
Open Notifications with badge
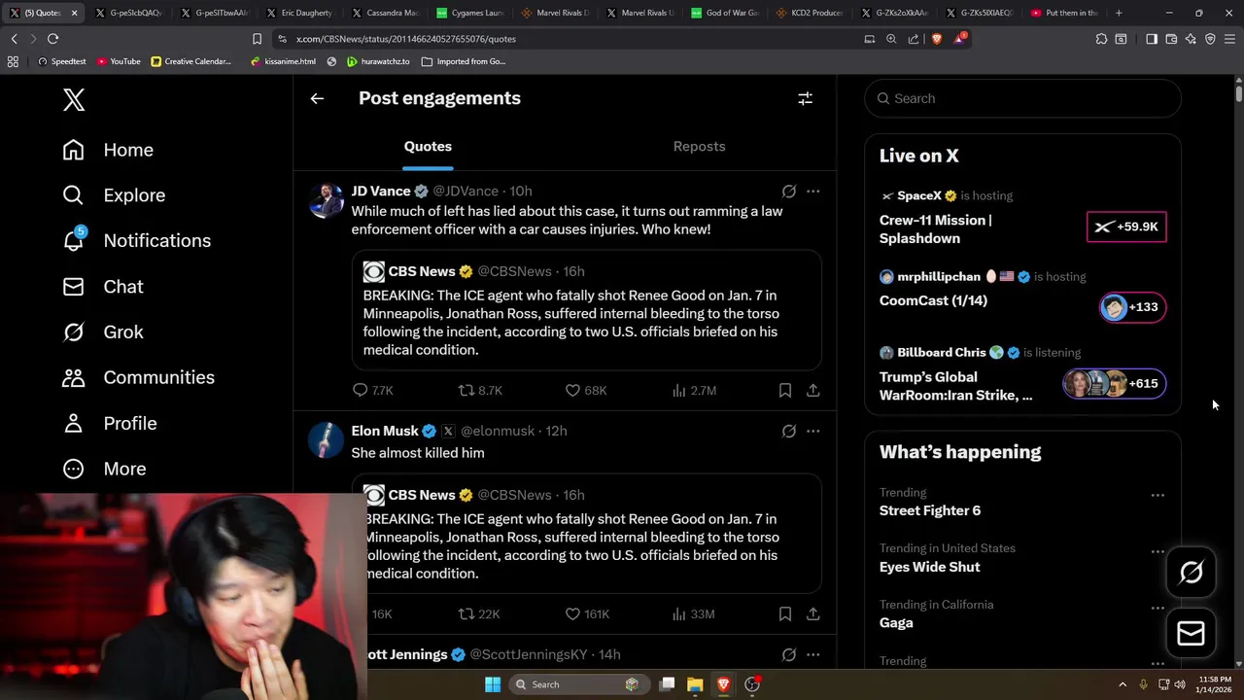tap(136, 240)
